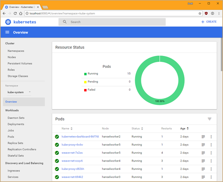View logs for kubernetes-dashboard pod

pos(203,137)
